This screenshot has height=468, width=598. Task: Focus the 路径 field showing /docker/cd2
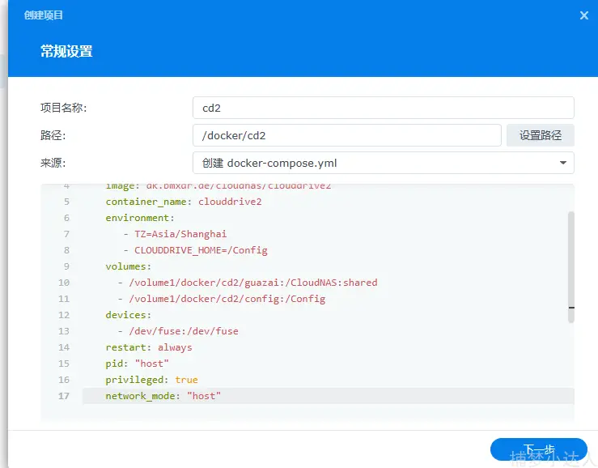click(346, 135)
